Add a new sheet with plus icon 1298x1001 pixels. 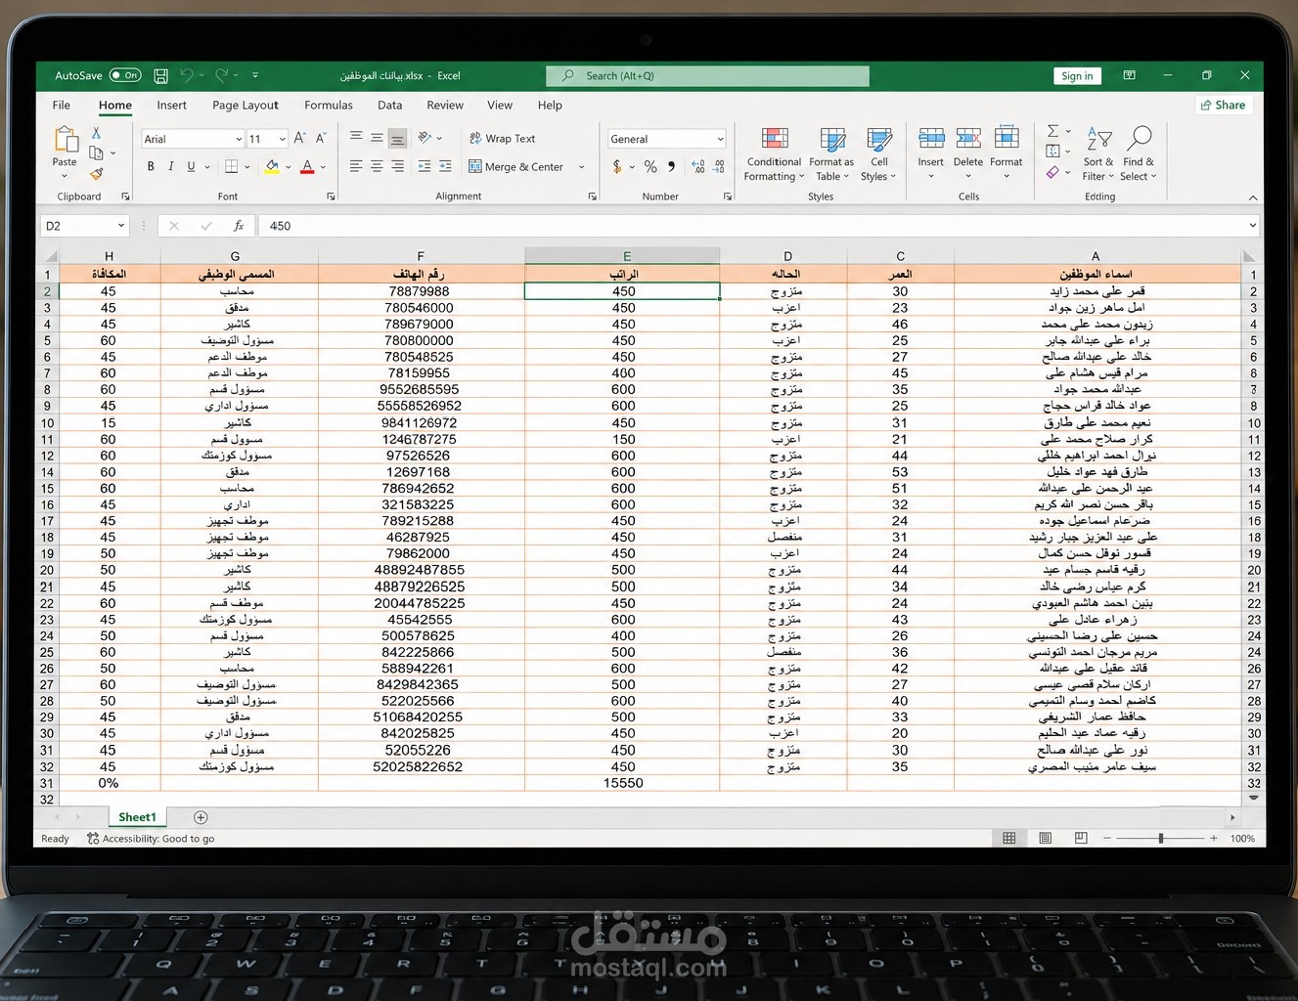tap(201, 817)
